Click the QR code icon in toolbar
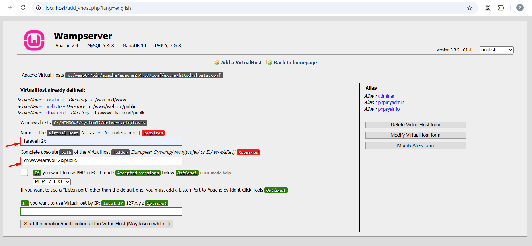The width and height of the screenshot is (532, 246). (x=488, y=8)
